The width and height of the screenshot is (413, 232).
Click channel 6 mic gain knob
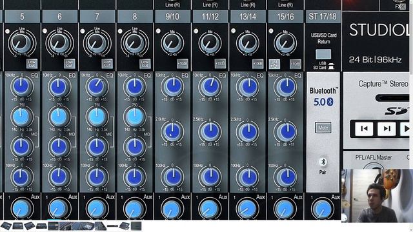tap(59, 43)
